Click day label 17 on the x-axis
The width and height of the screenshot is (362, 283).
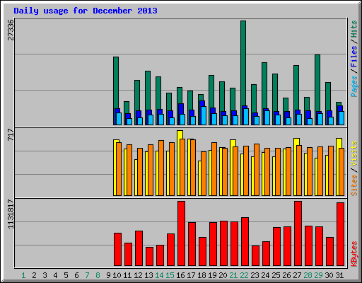pyautogui.click(x=191, y=275)
